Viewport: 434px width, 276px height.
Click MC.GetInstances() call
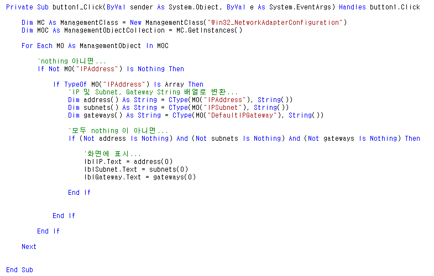[x=209, y=30]
